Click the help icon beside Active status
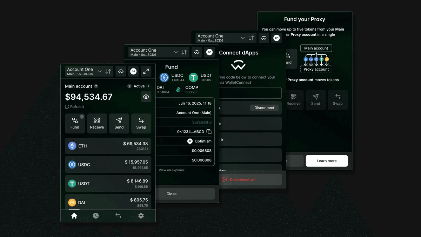The height and width of the screenshot is (237, 421). pyautogui.click(x=129, y=86)
